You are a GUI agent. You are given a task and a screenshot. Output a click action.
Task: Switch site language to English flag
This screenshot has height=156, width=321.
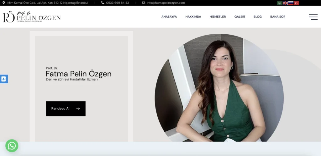[x=285, y=3]
